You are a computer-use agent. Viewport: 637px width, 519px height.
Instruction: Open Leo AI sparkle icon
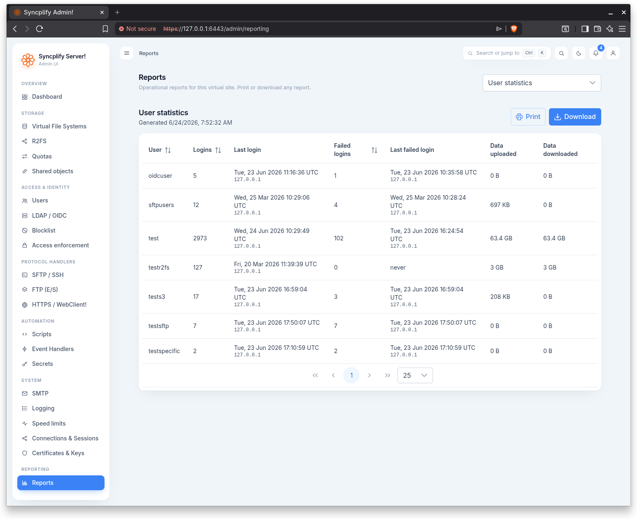(x=610, y=29)
